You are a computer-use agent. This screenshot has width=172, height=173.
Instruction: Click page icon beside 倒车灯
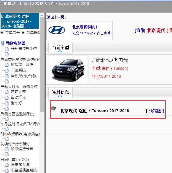7,103
